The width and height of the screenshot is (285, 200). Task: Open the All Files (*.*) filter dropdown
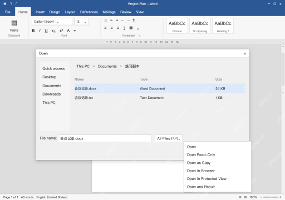pos(169,138)
